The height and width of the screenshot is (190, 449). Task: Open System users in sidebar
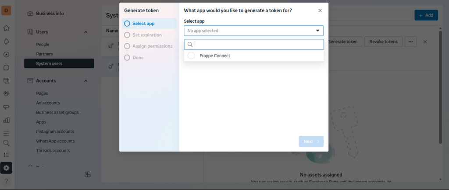tap(59, 63)
